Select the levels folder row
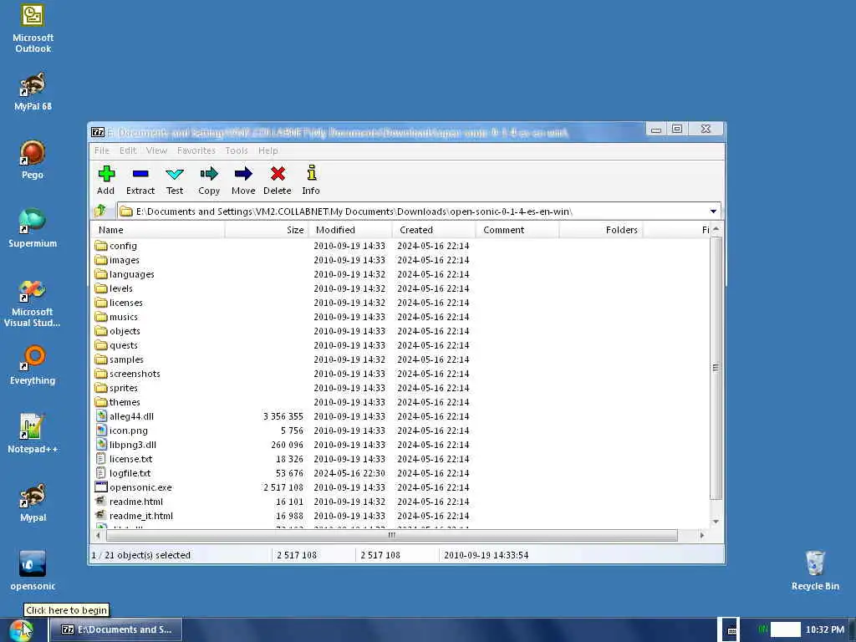The image size is (856, 642). point(401,288)
